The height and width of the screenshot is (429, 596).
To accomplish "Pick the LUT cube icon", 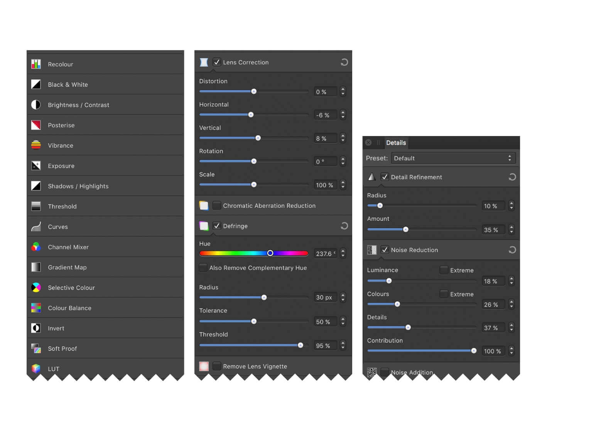I will (x=36, y=368).
